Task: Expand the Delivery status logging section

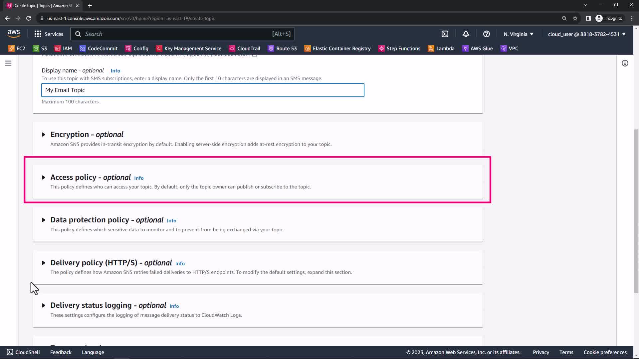Action: (x=44, y=305)
